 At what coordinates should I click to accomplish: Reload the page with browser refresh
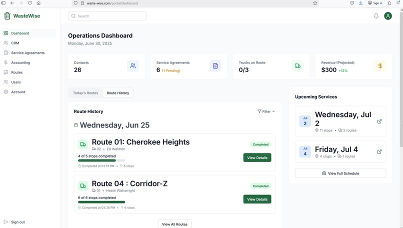pos(30,3)
